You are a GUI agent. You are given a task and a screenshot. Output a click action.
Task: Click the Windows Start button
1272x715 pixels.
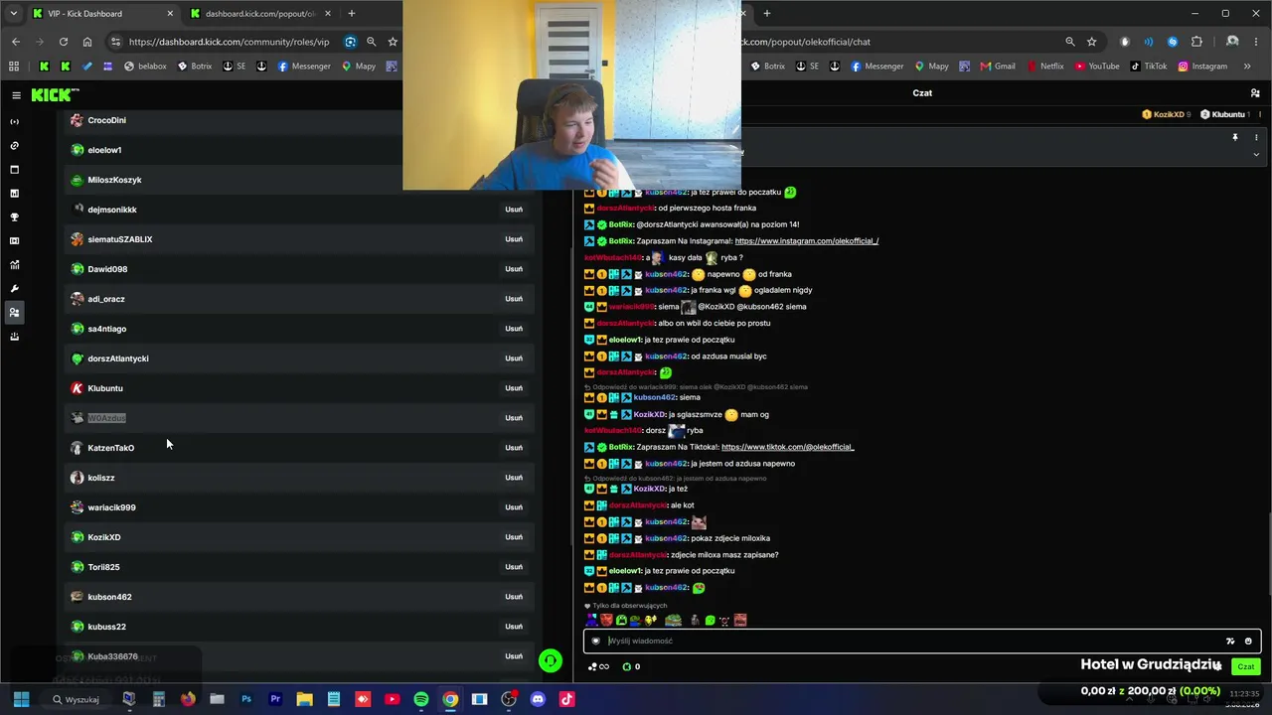21,699
